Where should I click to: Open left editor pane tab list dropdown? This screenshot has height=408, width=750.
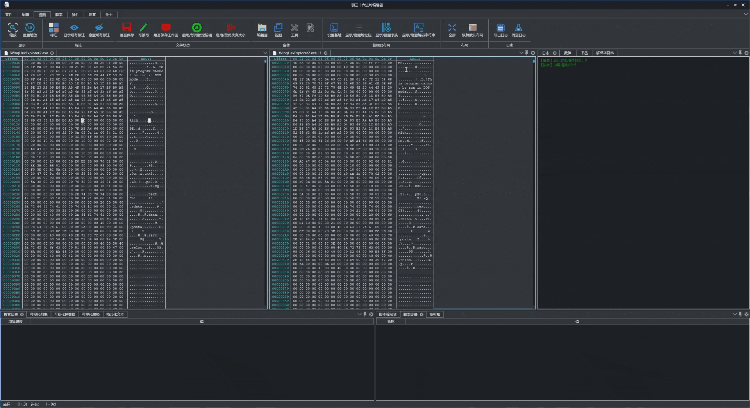point(265,53)
